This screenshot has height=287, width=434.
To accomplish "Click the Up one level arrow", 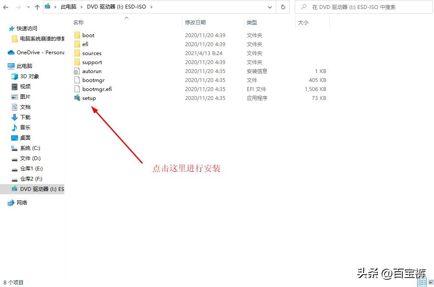I will [x=38, y=7].
